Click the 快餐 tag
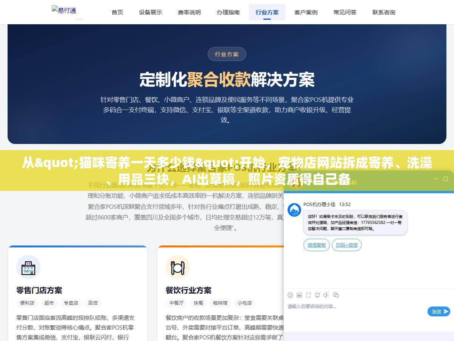 [199, 303]
